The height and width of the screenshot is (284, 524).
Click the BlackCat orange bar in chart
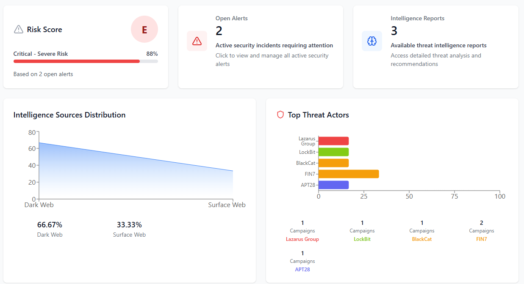point(333,163)
